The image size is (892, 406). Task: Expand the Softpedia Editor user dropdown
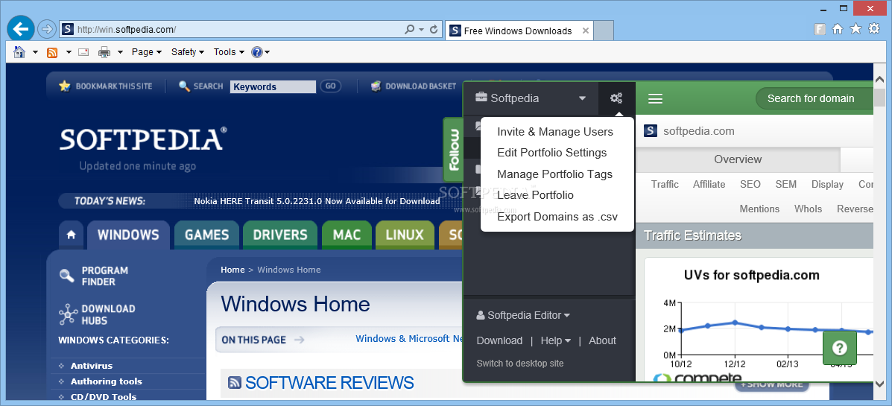click(523, 315)
